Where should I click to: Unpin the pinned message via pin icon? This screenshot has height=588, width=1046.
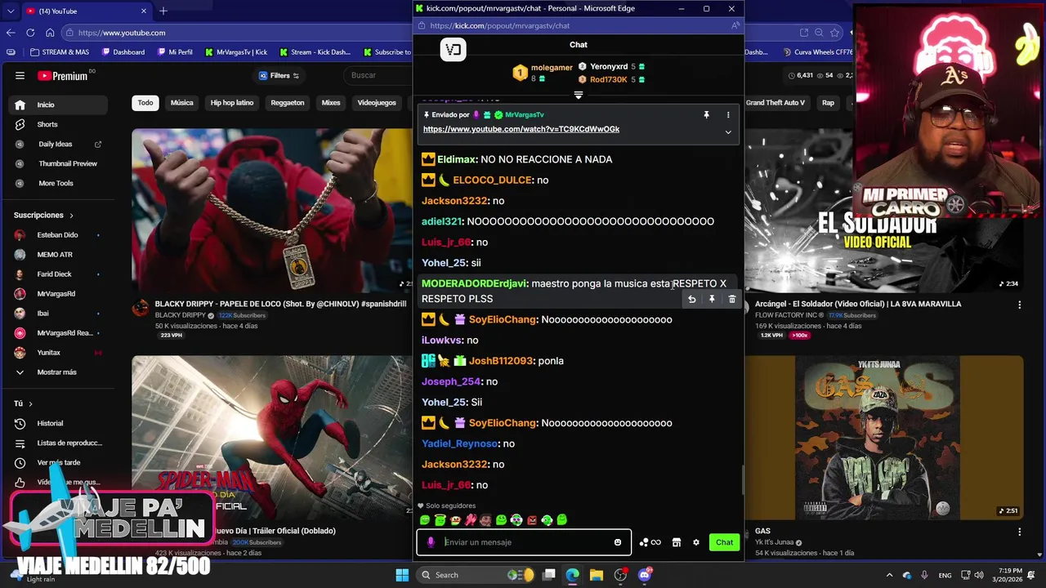[x=706, y=115]
